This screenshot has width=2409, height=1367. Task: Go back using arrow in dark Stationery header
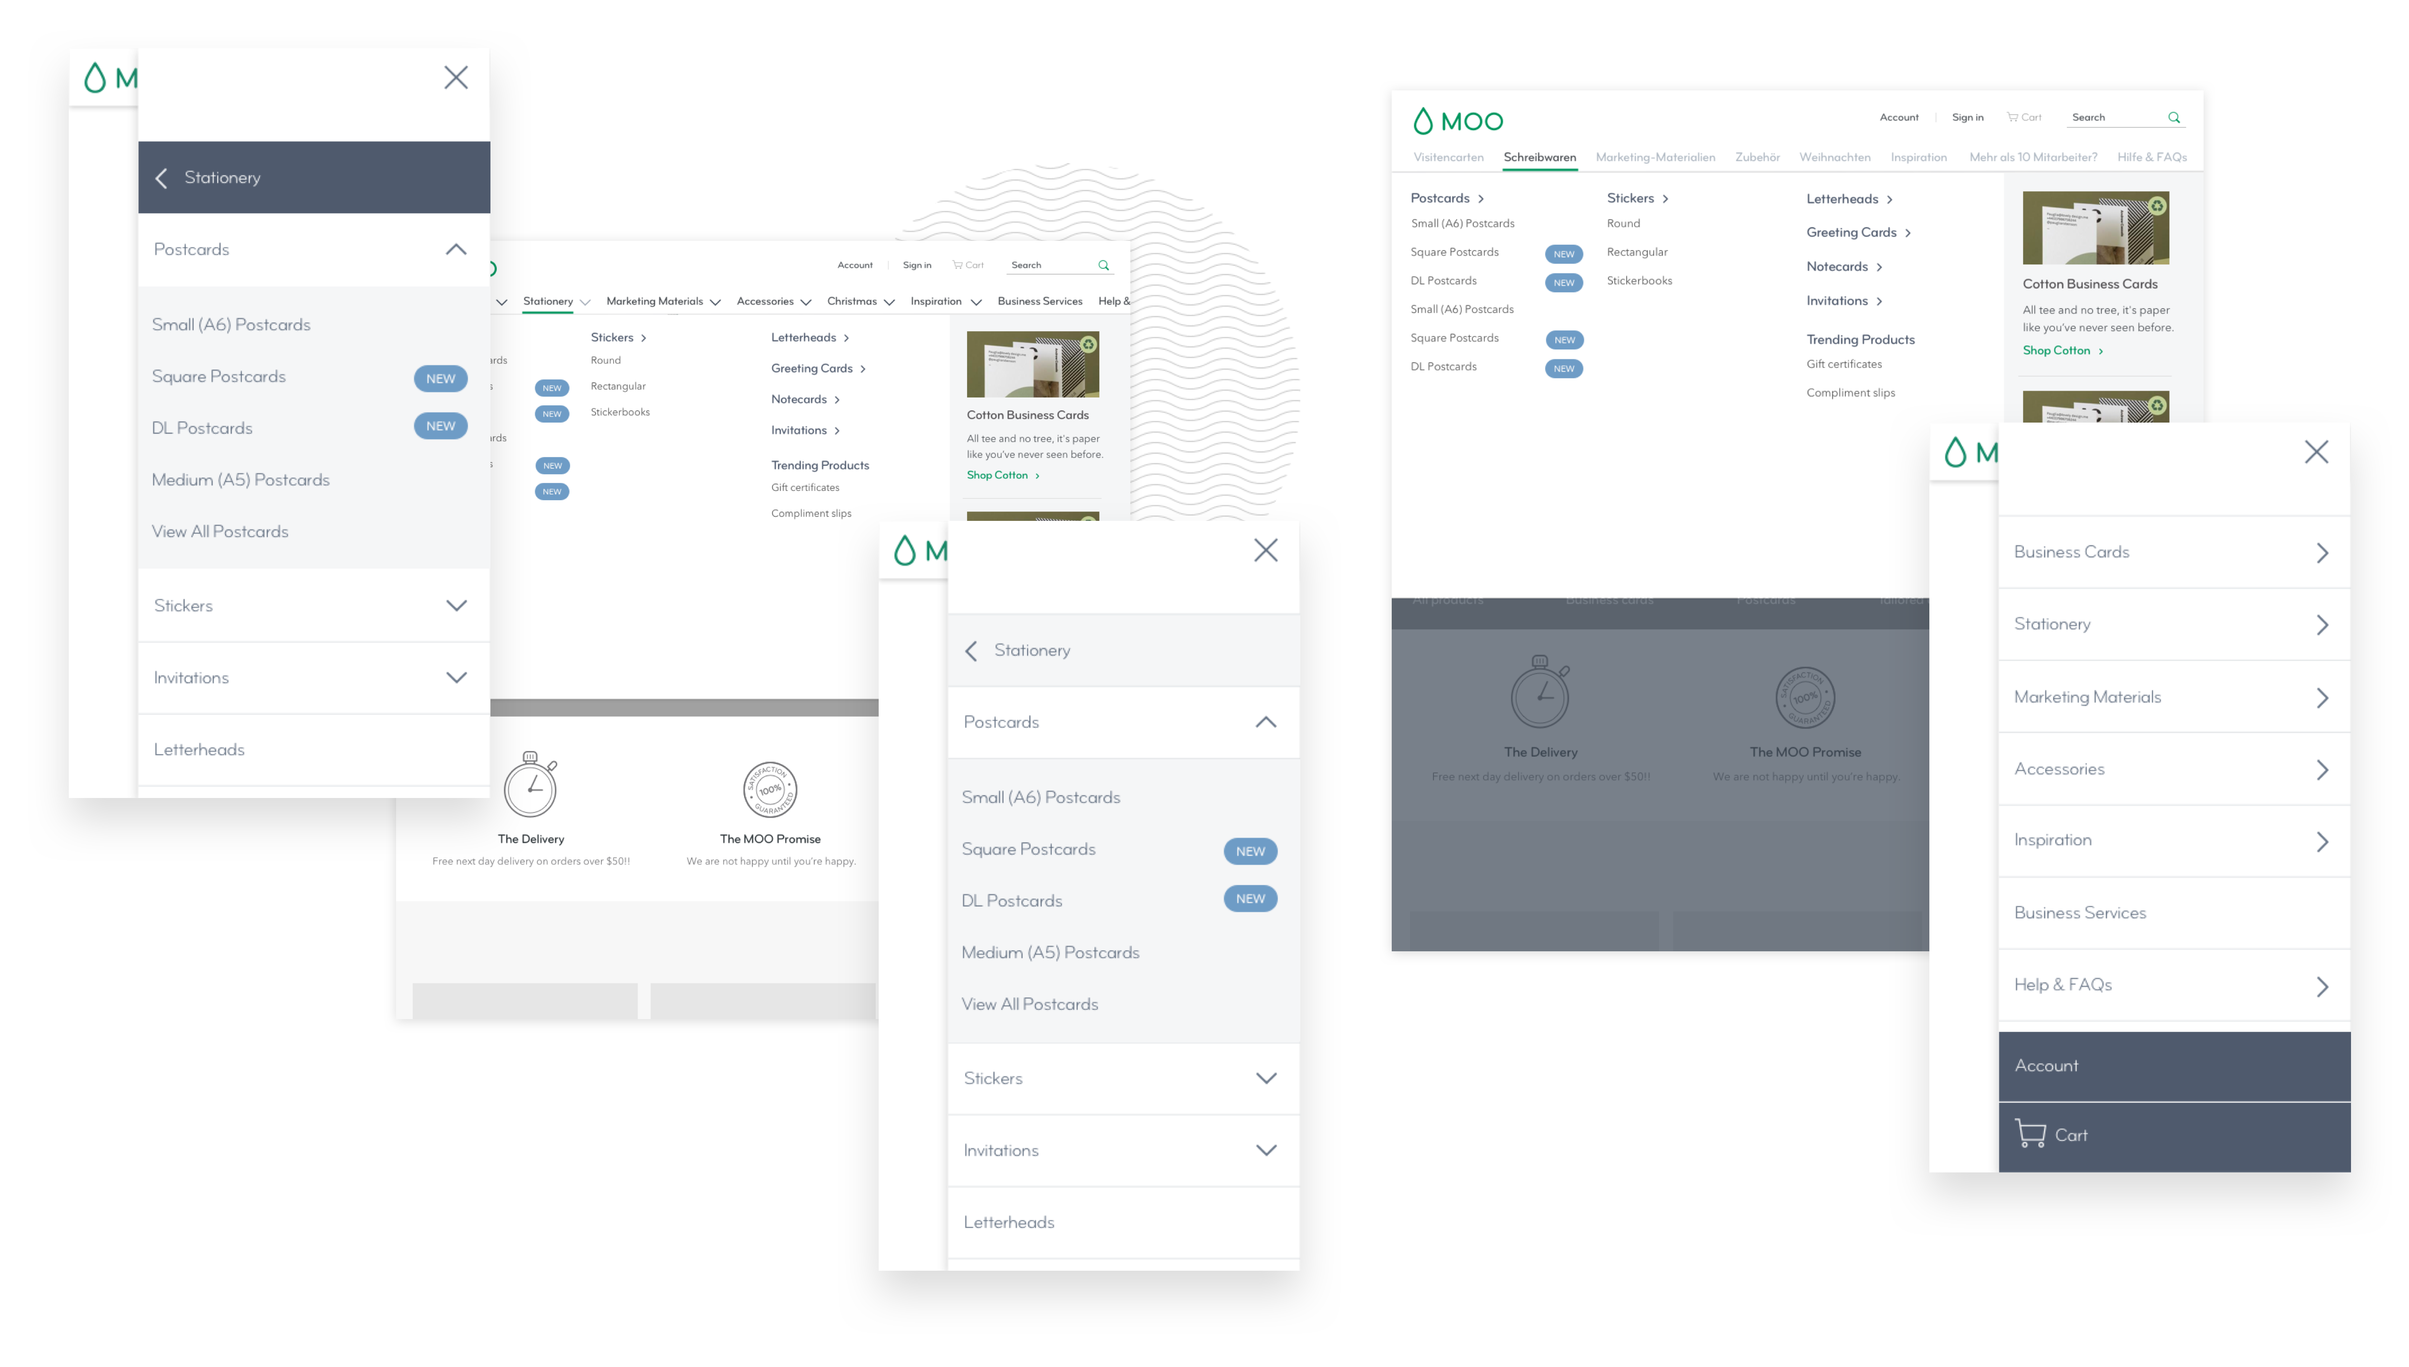(x=162, y=178)
